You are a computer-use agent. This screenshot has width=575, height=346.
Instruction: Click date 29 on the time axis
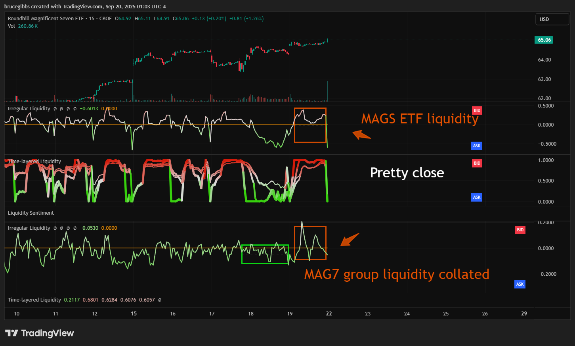coord(524,314)
